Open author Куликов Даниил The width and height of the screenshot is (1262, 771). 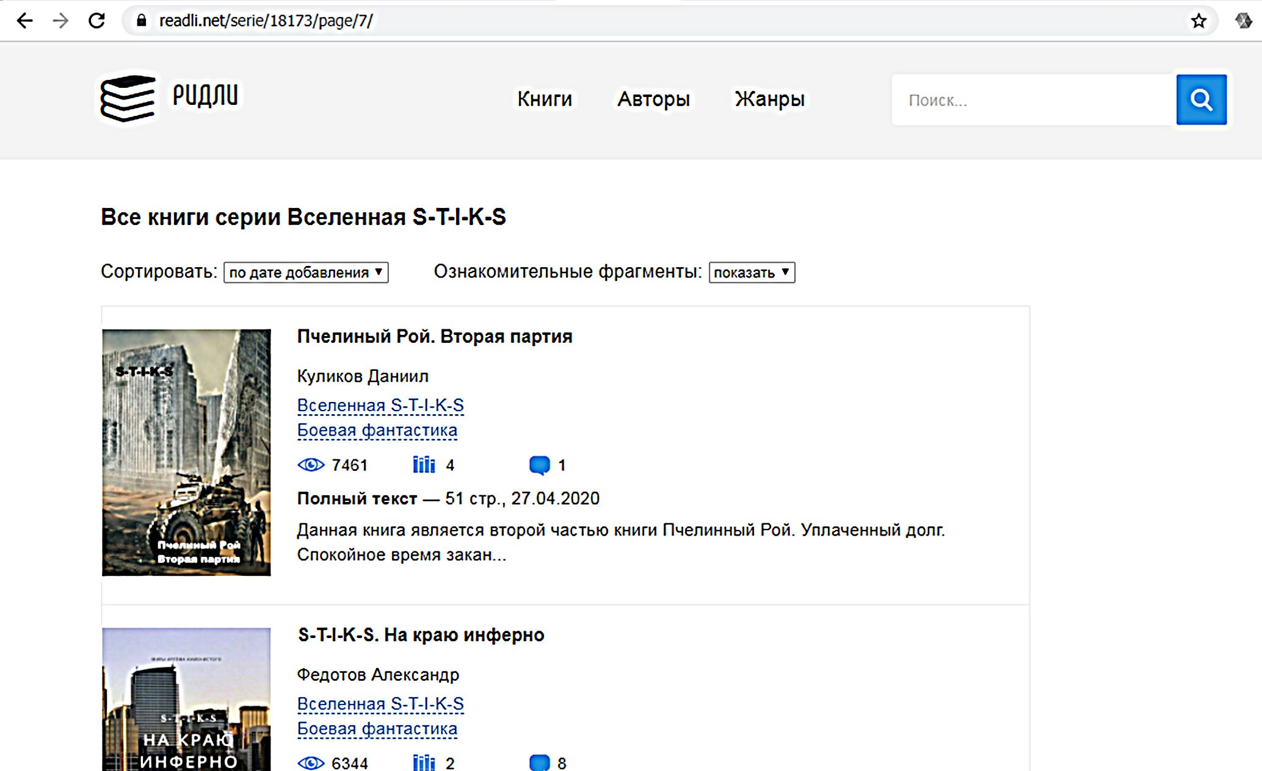[363, 376]
